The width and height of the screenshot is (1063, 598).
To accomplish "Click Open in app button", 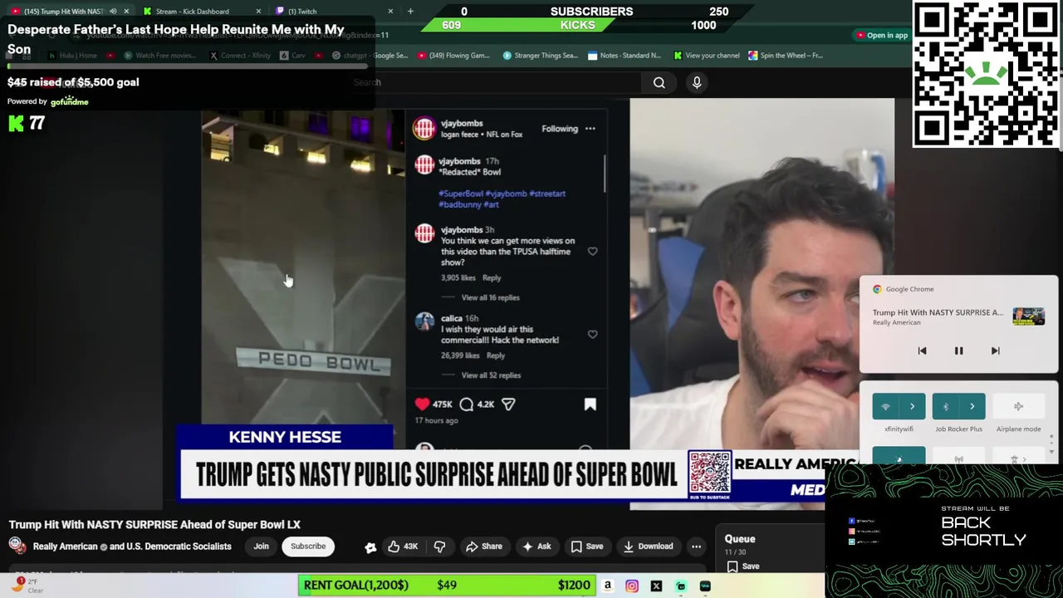I will click(x=882, y=35).
